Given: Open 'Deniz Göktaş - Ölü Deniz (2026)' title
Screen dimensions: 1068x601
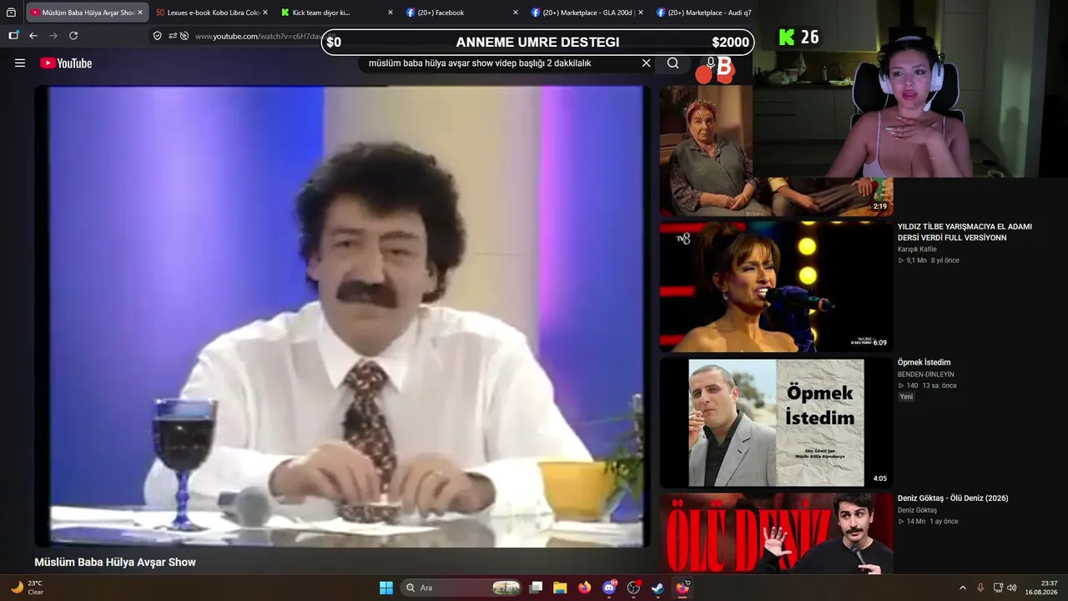Looking at the screenshot, I should [953, 498].
